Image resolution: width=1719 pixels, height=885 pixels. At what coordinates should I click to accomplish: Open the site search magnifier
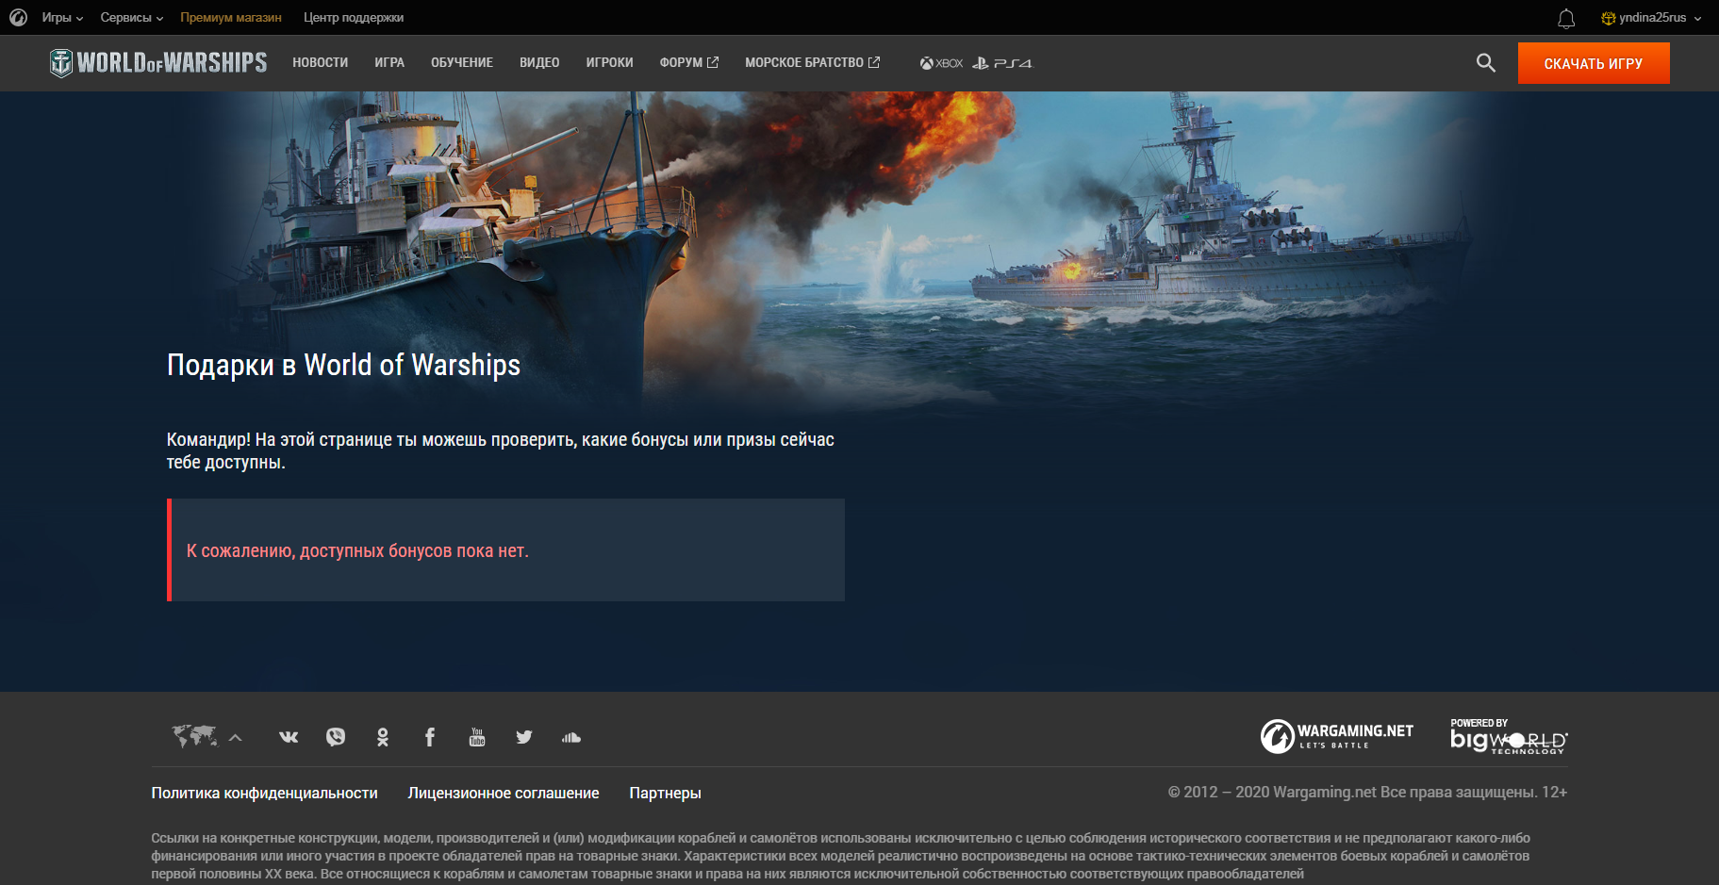(x=1486, y=63)
